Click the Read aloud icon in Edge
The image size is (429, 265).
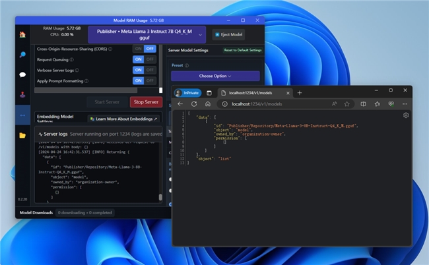click(x=335, y=103)
